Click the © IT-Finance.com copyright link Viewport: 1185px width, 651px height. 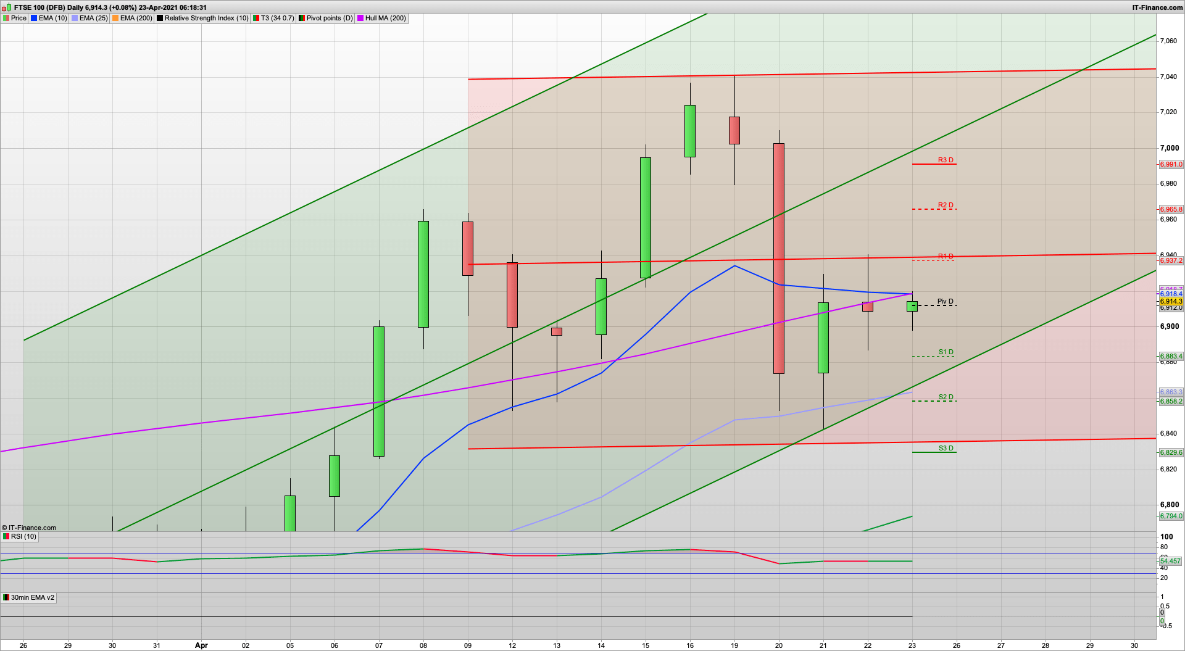[29, 528]
